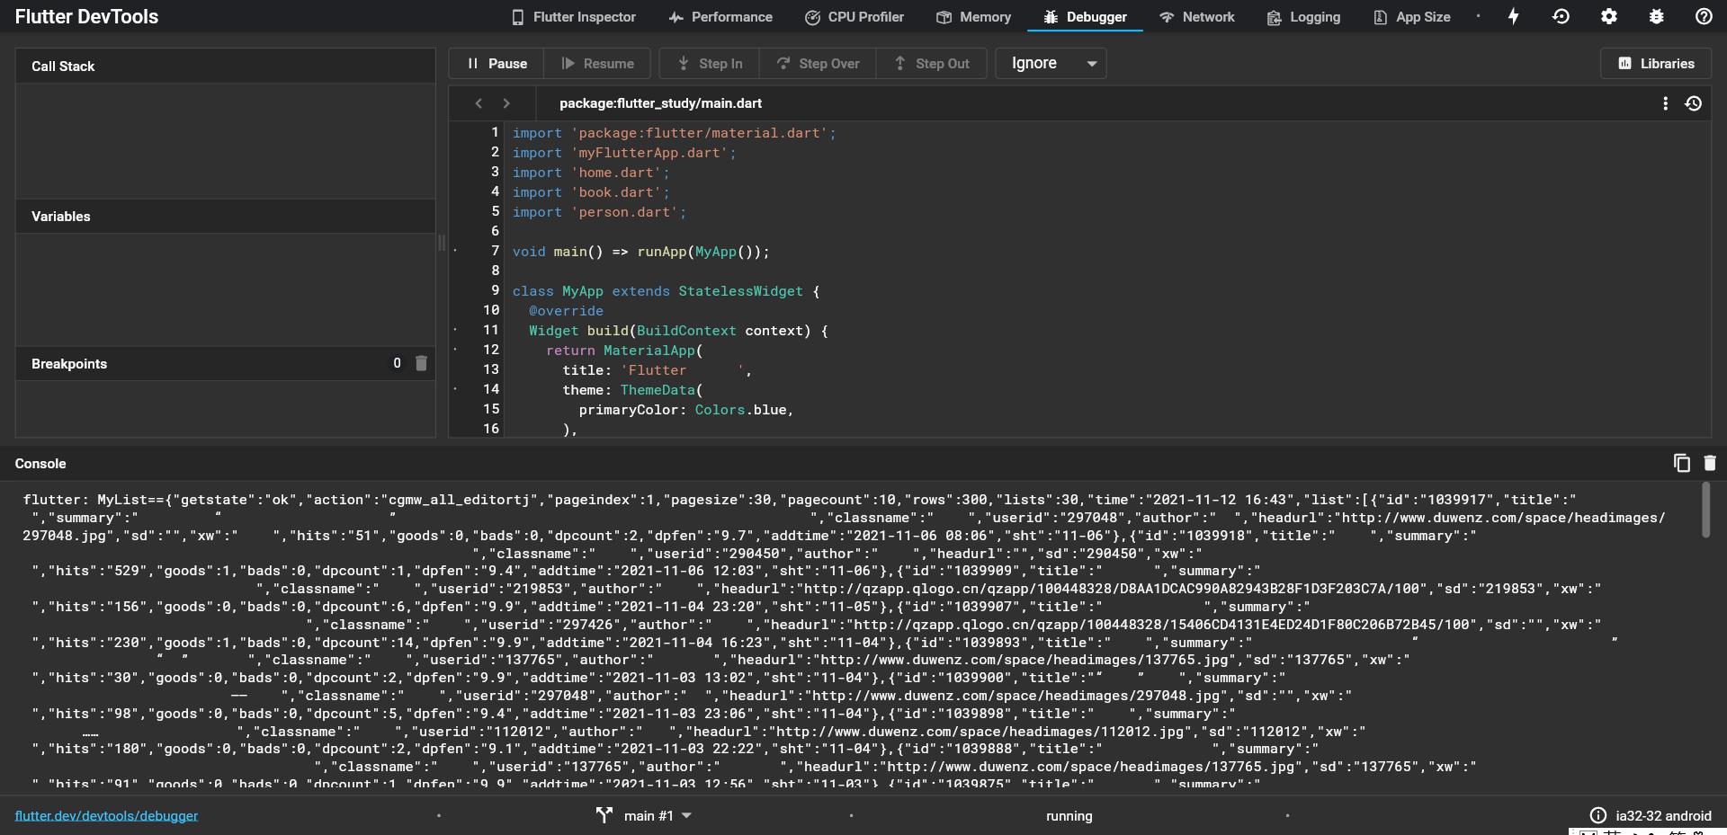Click the class MyApp declaration line
This screenshot has width=1727, height=835.
click(x=666, y=291)
